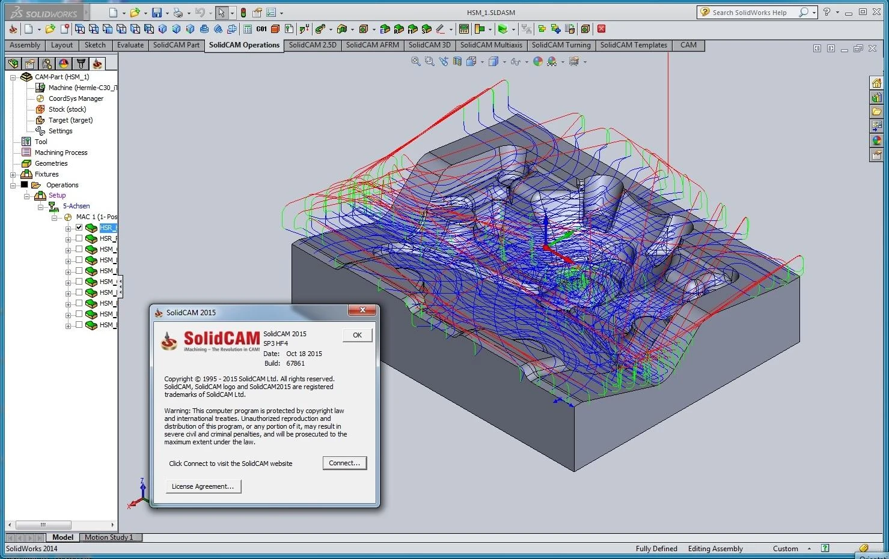889x559 pixels.
Task: Click the G01 GCode icon
Action: [261, 29]
